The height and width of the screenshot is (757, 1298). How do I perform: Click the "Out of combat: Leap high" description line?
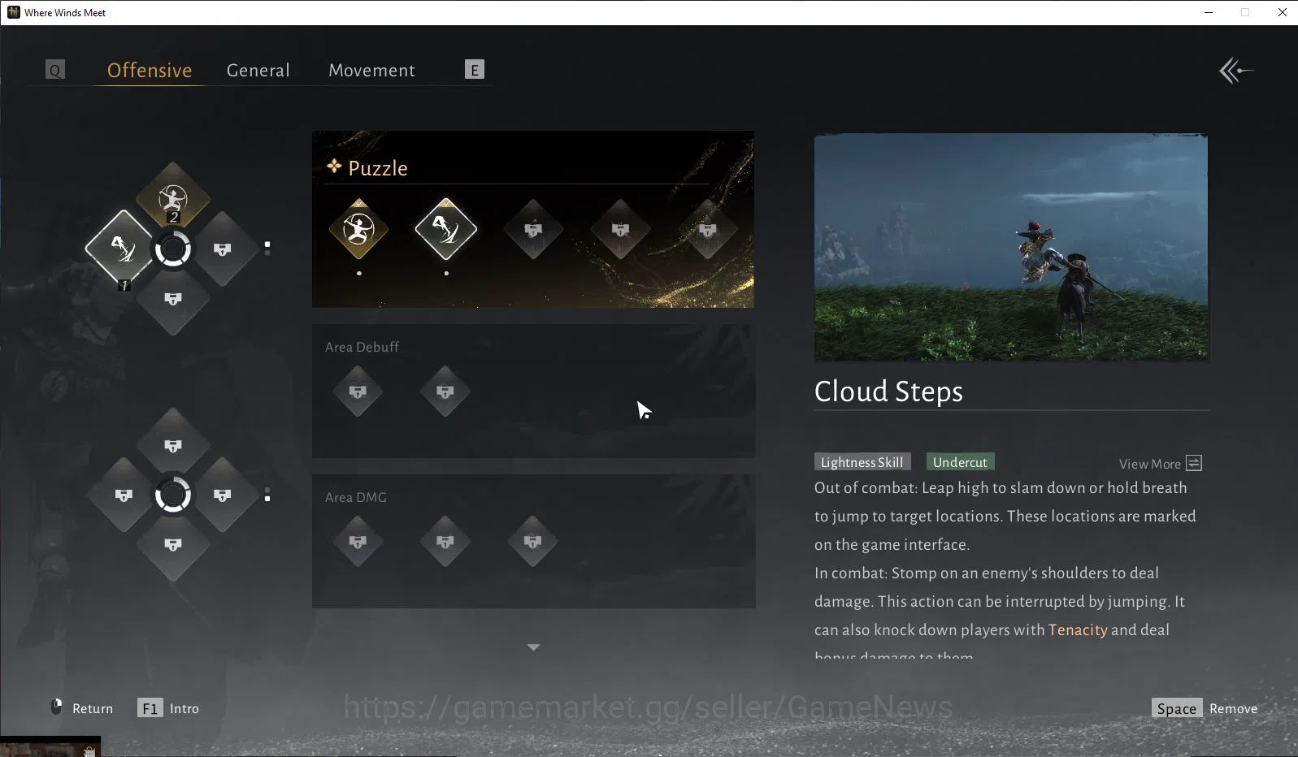(x=1001, y=488)
